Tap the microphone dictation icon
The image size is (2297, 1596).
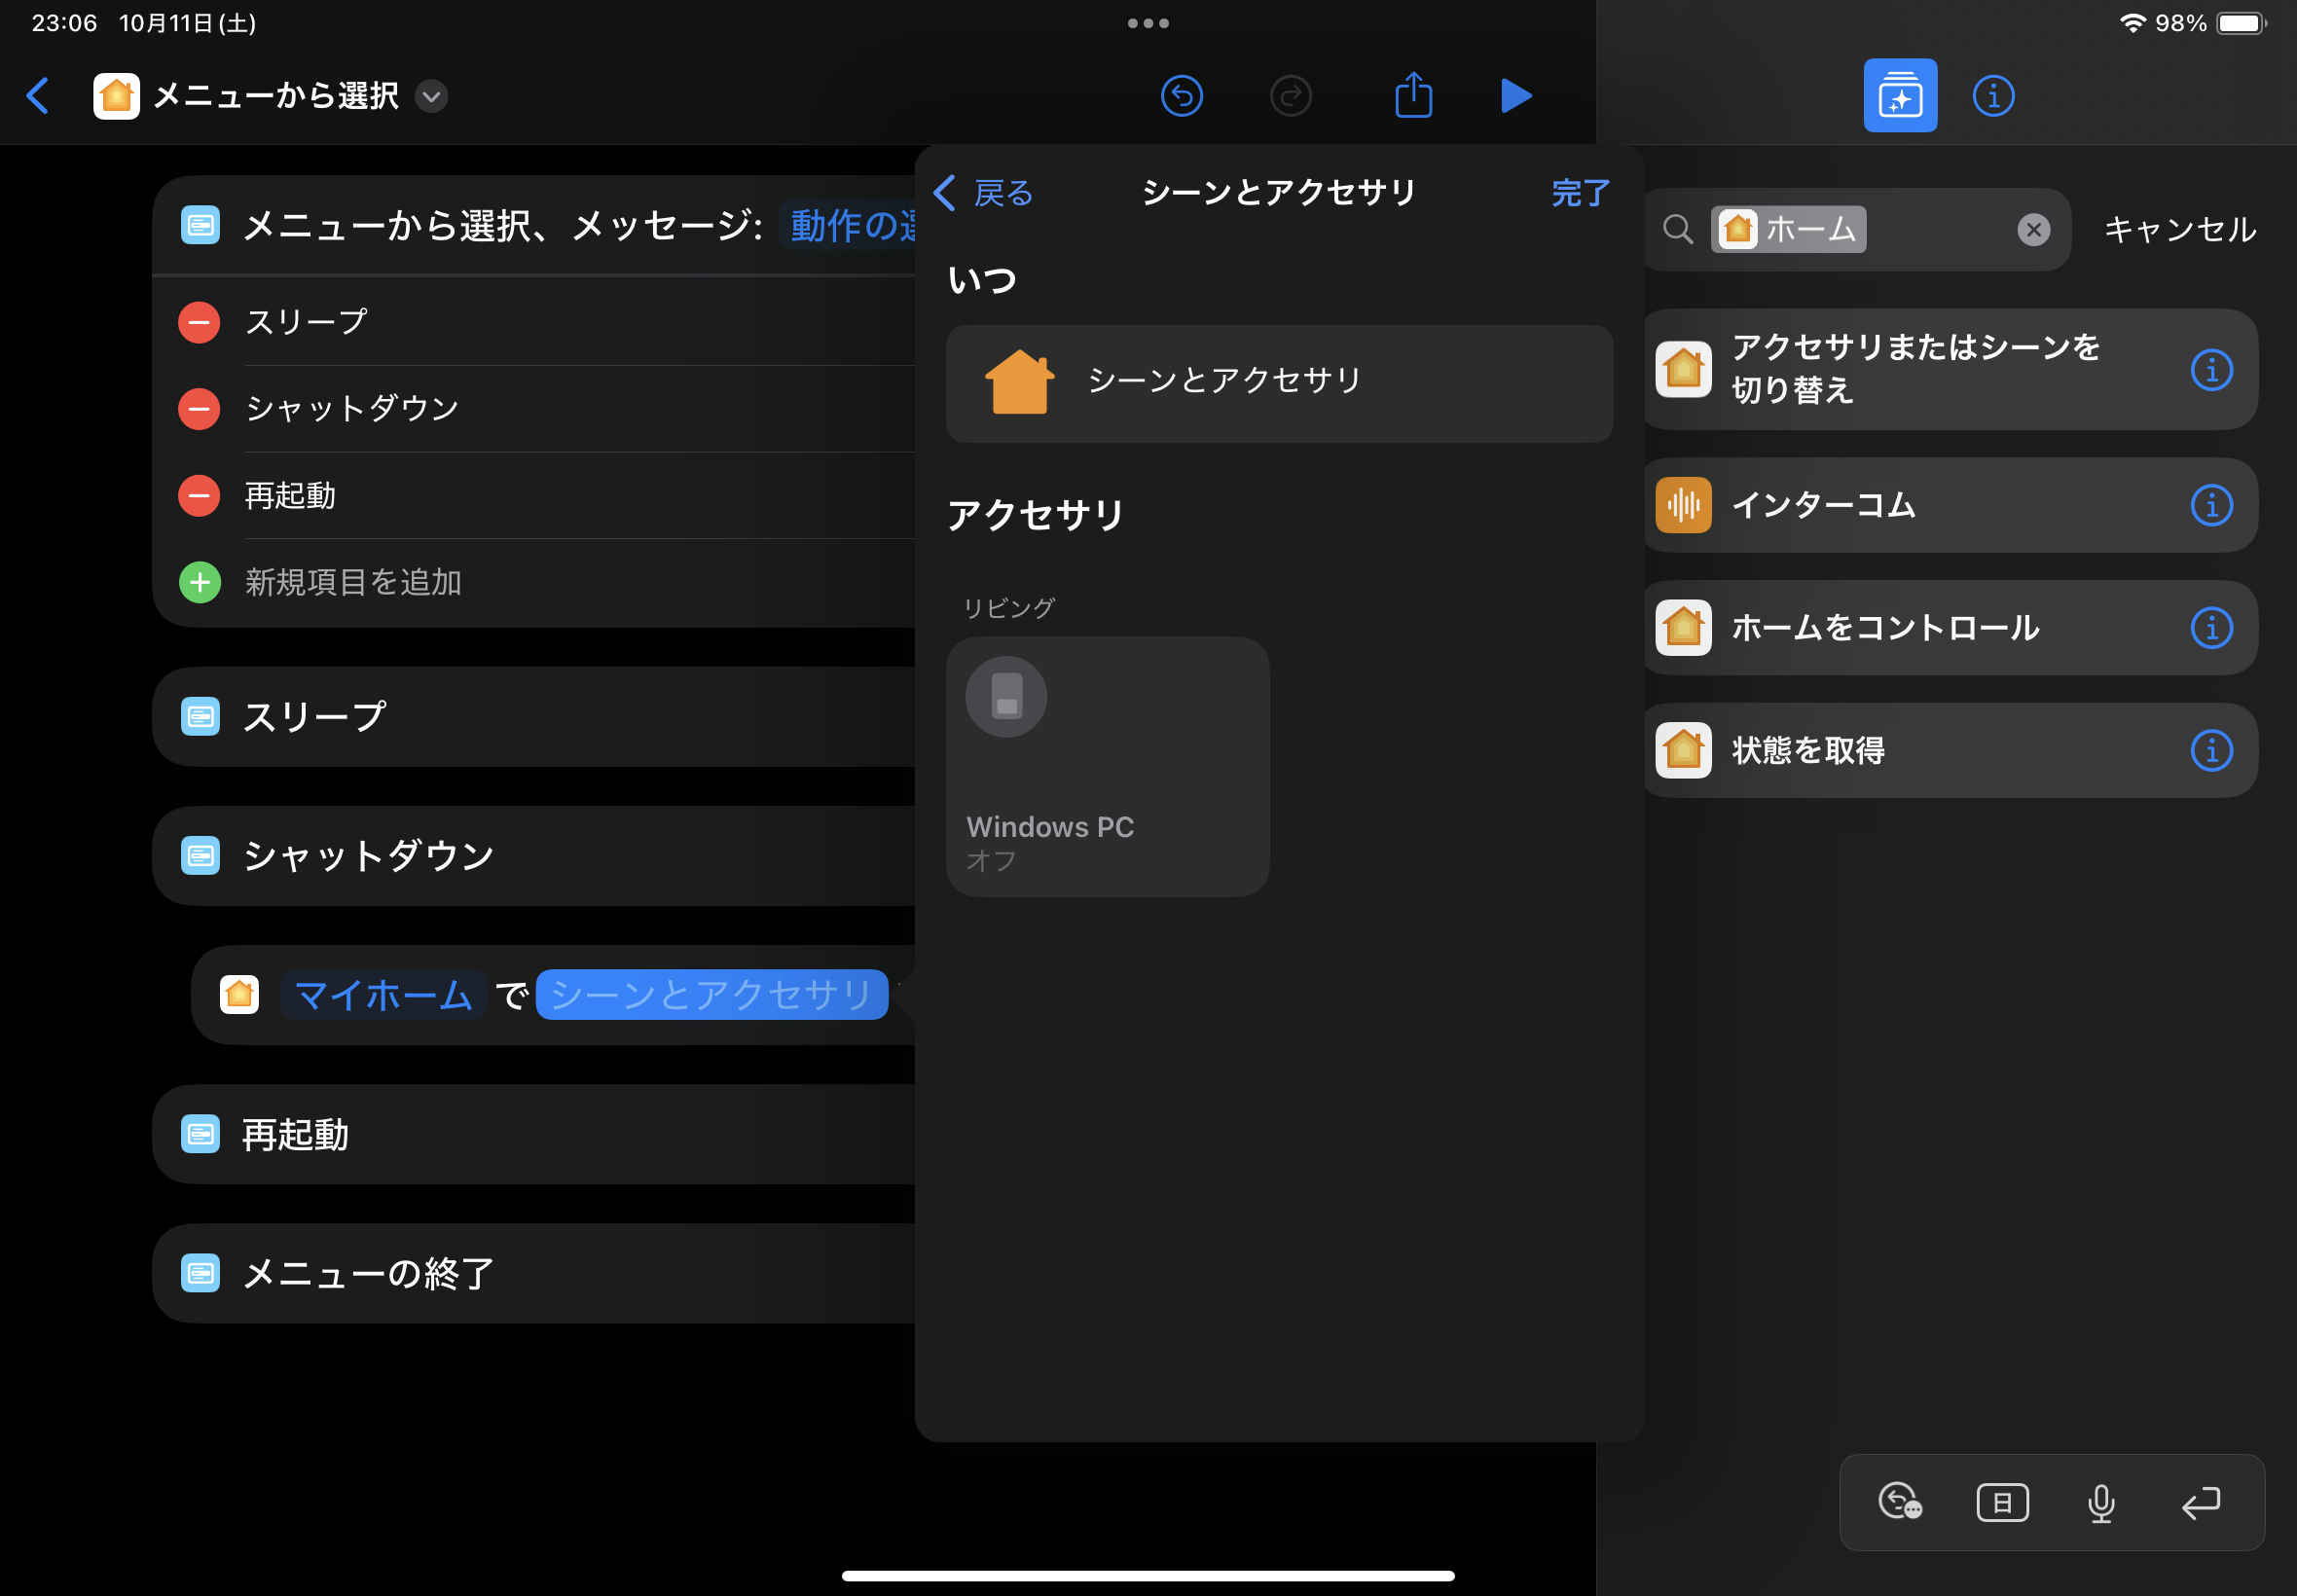(x=2100, y=1501)
